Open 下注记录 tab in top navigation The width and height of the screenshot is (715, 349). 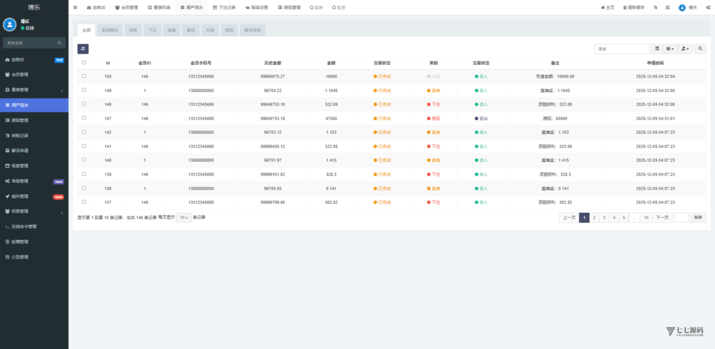click(224, 8)
